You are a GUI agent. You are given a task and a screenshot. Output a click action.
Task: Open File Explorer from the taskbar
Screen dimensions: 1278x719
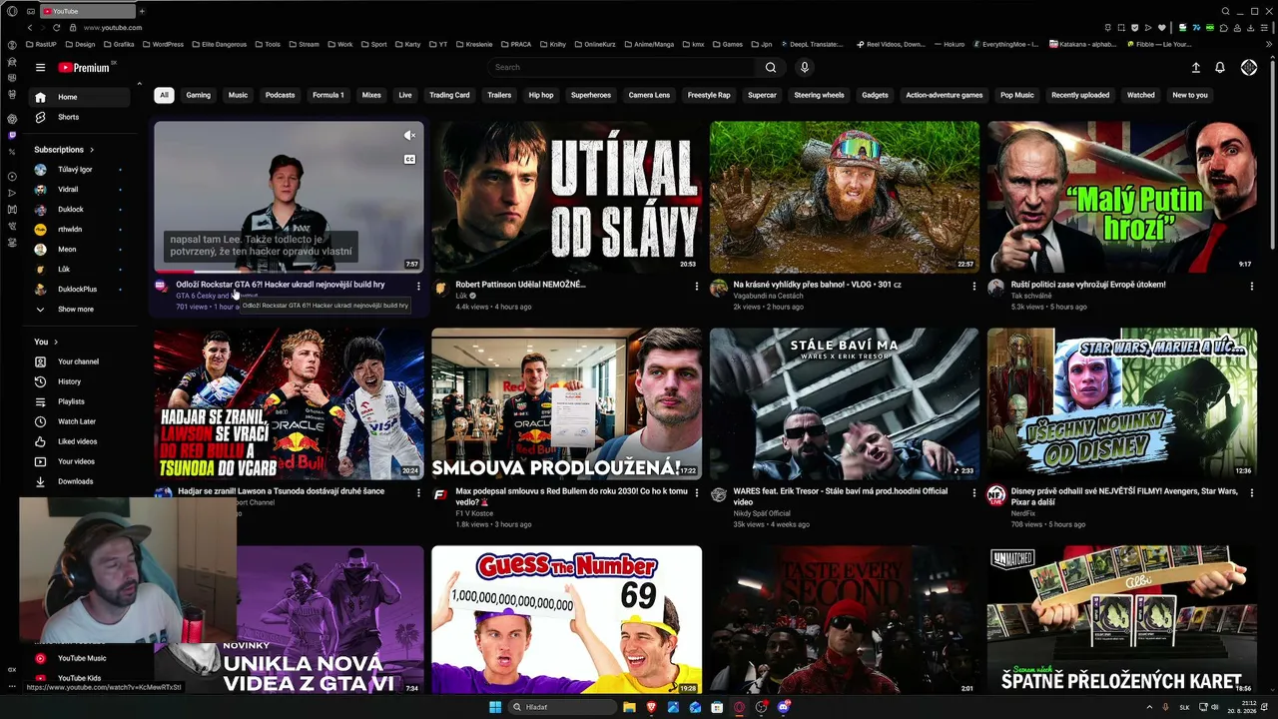[x=629, y=707]
